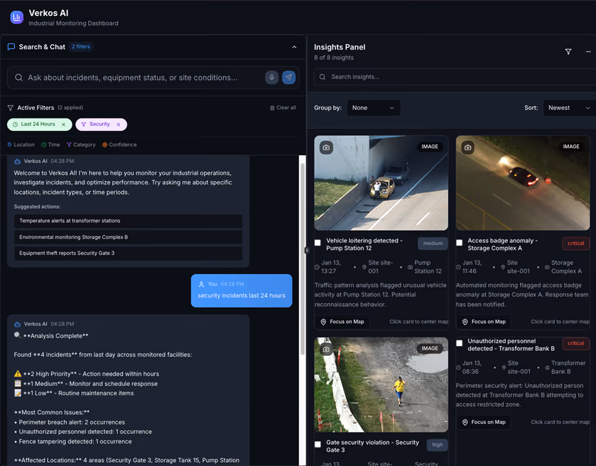Viewport: 596px width, 466px height.
Task: Click the panel divider resize handle
Action: [306, 250]
